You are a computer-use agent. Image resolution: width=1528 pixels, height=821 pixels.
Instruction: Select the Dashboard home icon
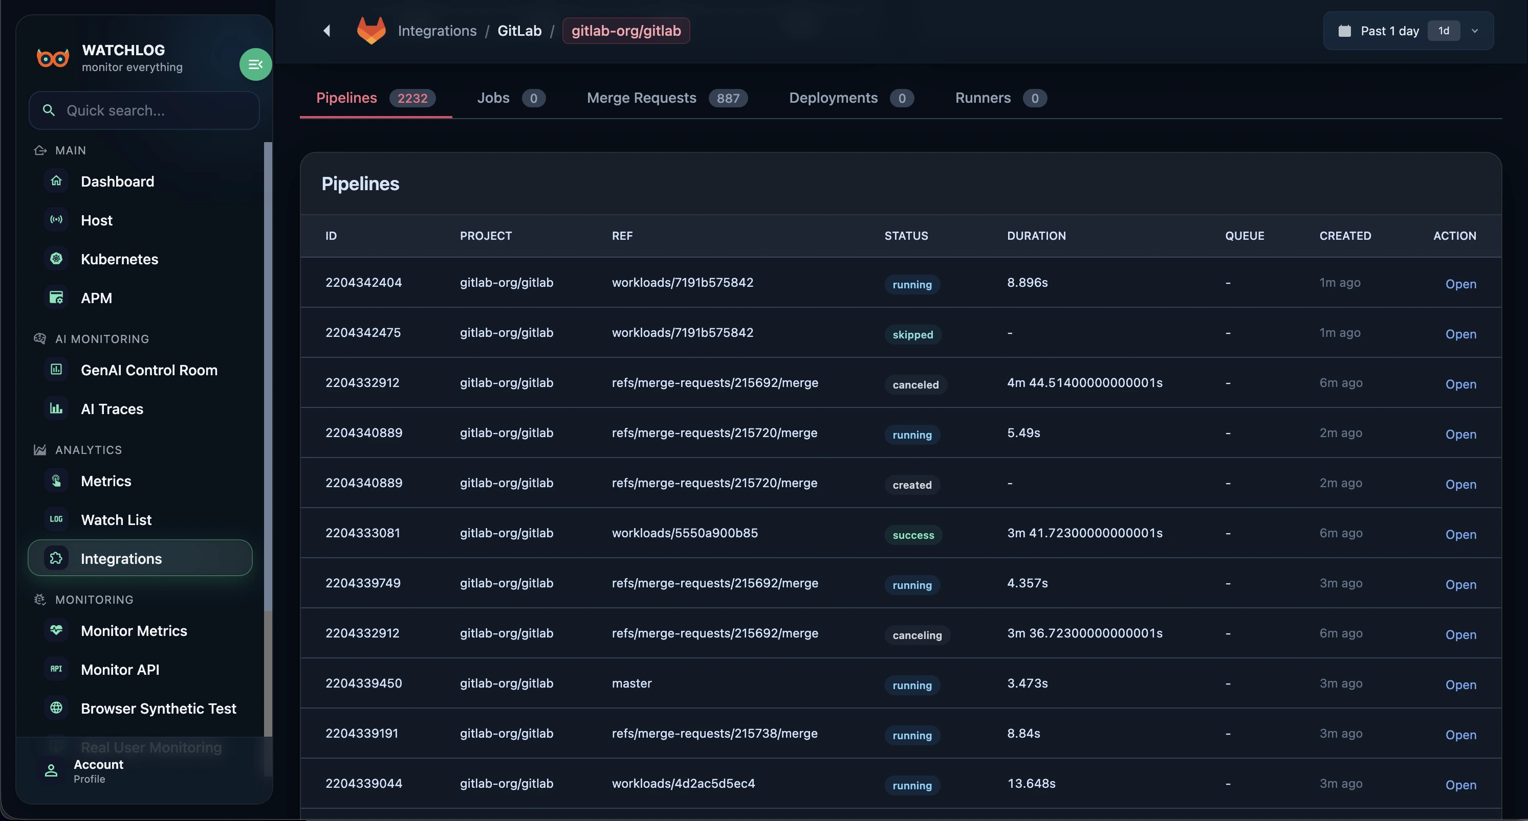[56, 181]
